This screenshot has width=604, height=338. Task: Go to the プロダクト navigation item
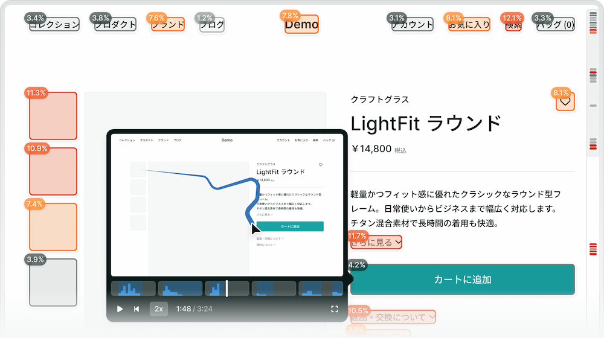115,25
